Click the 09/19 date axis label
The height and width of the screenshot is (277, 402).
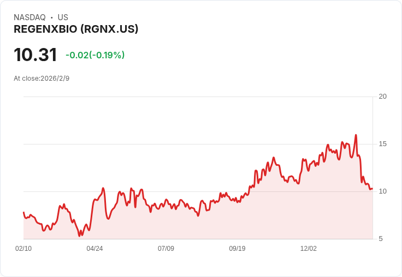[x=237, y=248]
